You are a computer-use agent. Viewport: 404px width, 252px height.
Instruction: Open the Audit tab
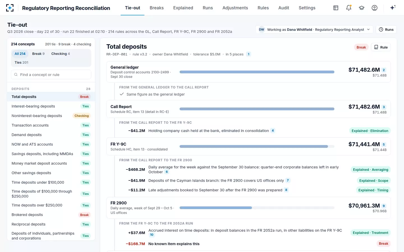(x=284, y=8)
